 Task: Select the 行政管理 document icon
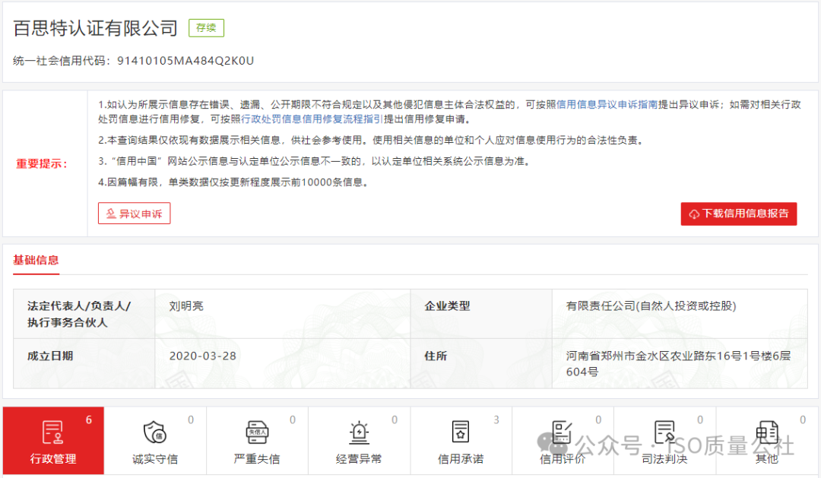pyautogui.click(x=53, y=432)
